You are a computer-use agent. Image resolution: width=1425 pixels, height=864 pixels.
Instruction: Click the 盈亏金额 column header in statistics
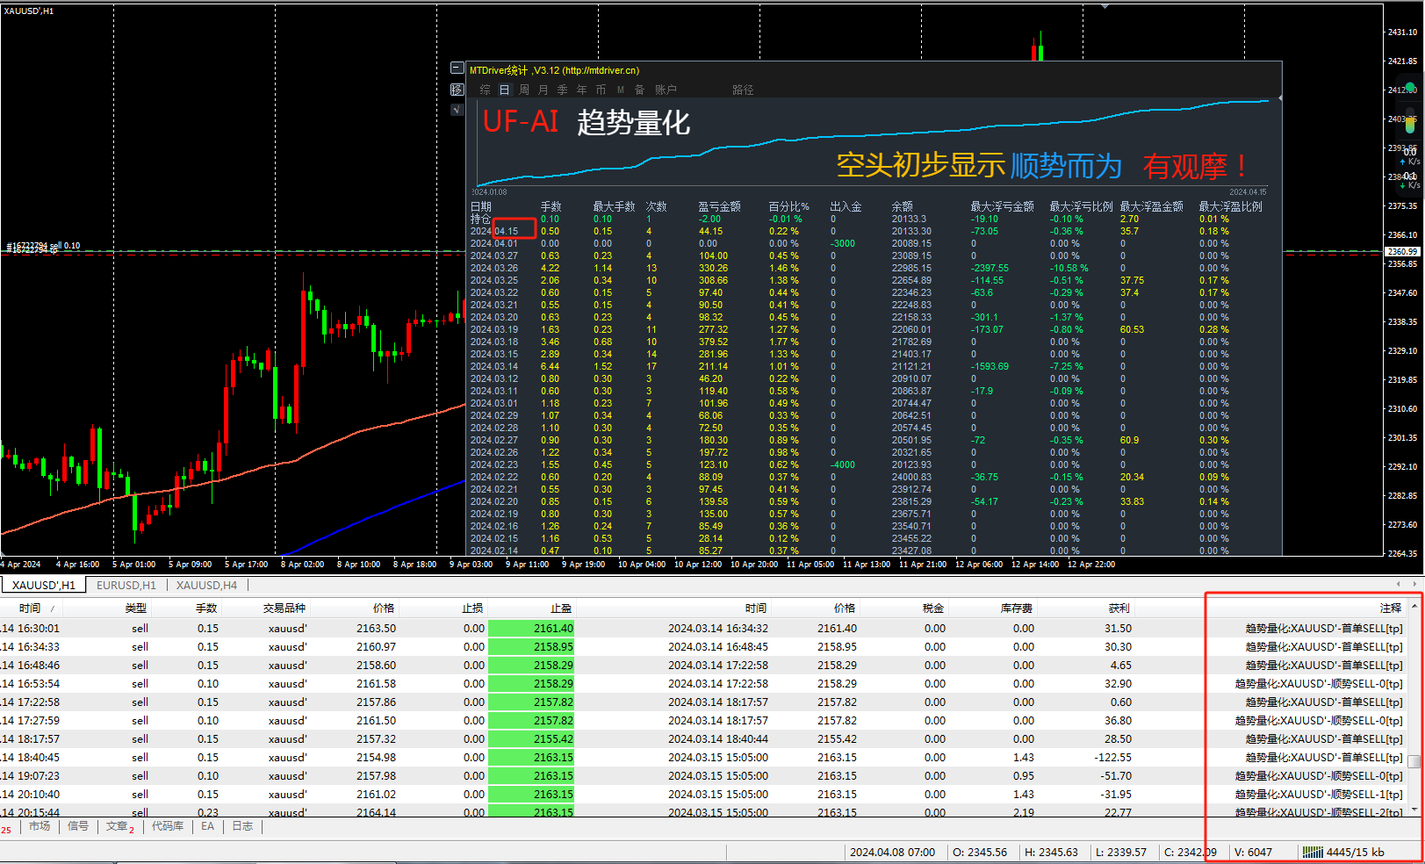(x=719, y=206)
